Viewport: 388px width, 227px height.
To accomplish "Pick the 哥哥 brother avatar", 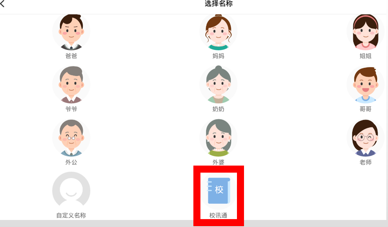I will (x=366, y=85).
